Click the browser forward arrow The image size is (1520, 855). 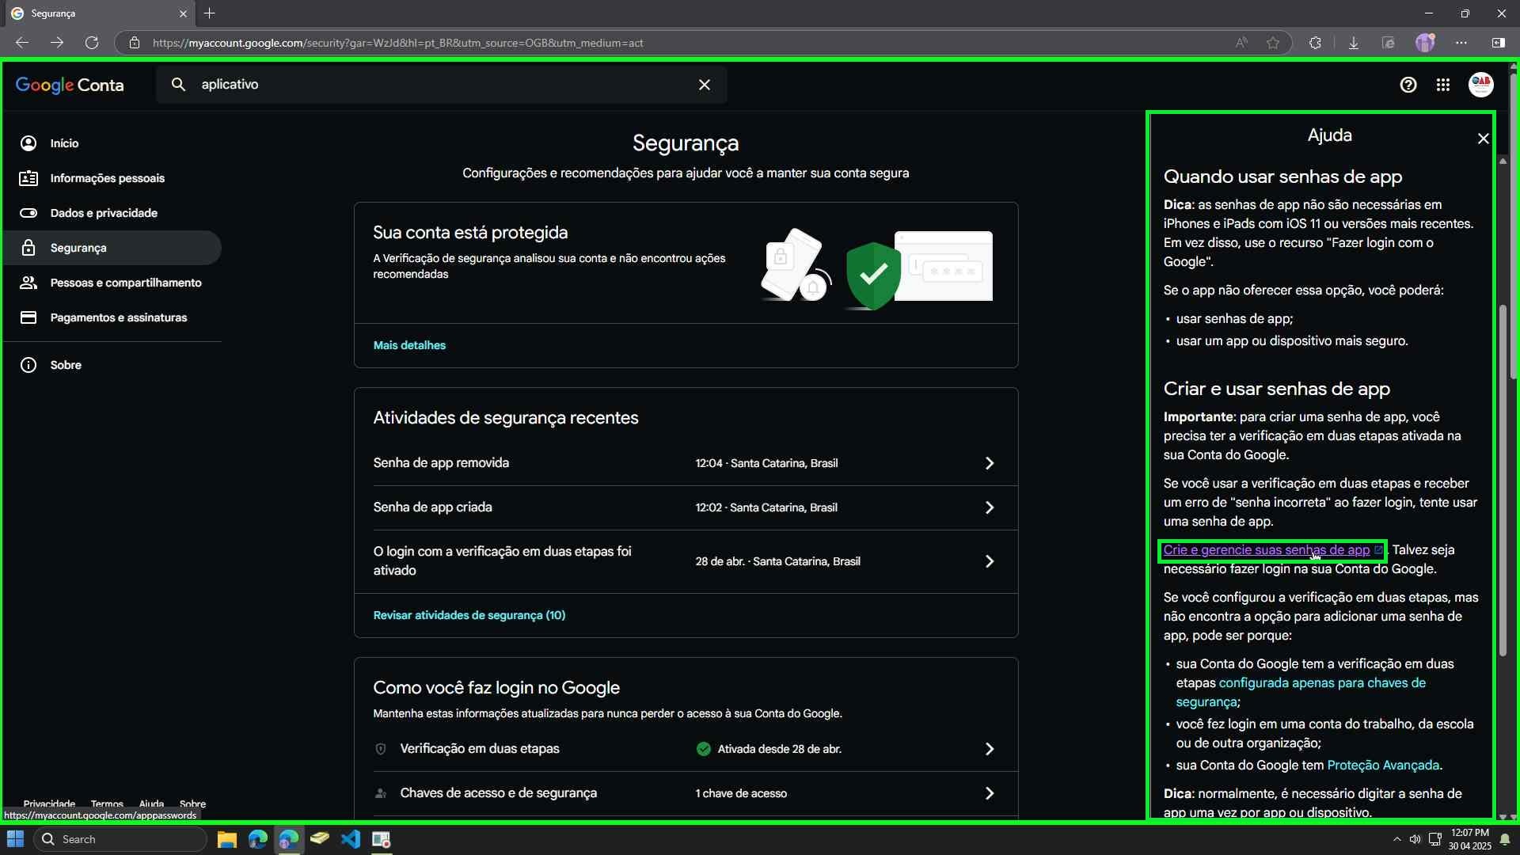(x=57, y=43)
